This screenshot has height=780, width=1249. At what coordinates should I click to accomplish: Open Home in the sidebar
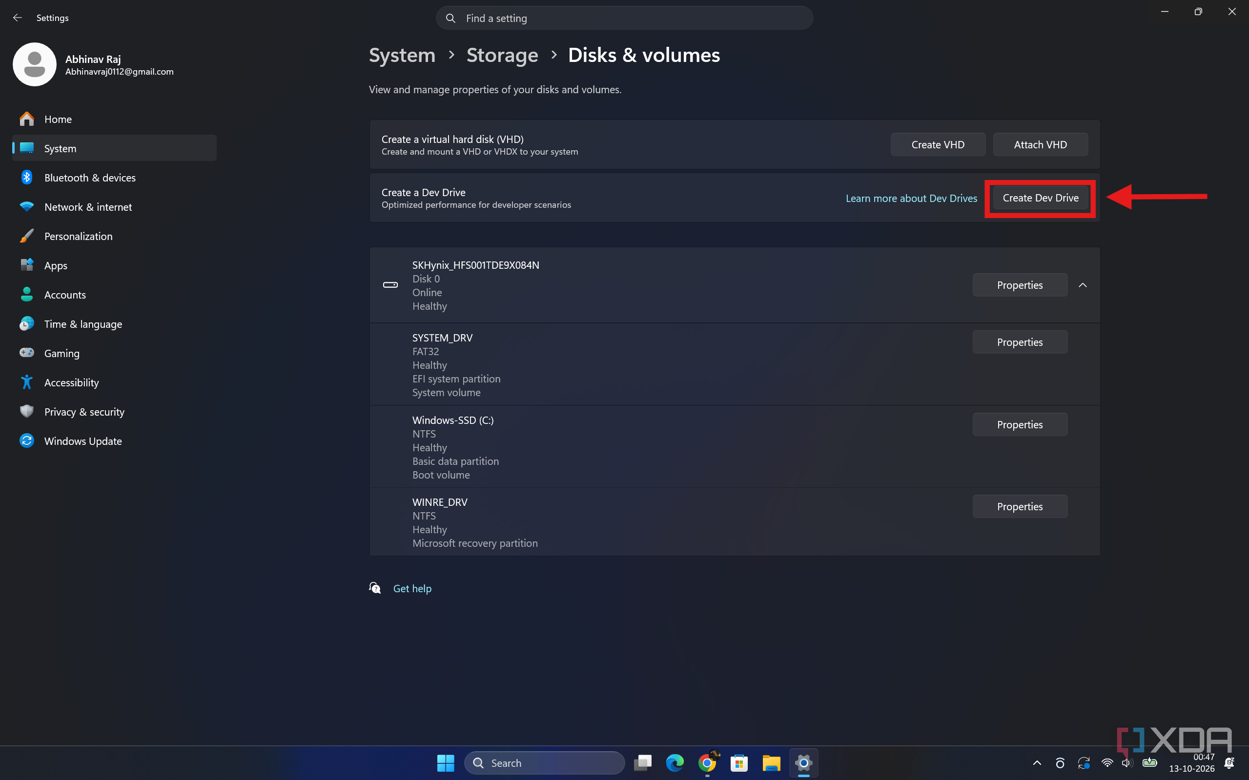[x=115, y=119]
